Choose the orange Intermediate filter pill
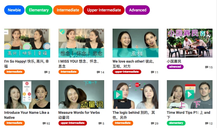 click(x=68, y=10)
